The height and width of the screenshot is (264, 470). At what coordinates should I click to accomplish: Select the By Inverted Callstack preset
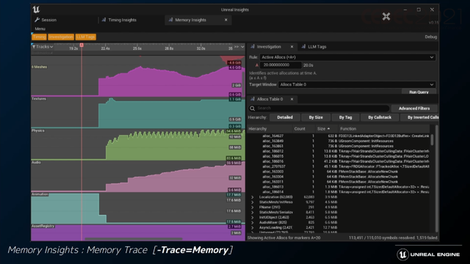click(x=419, y=117)
